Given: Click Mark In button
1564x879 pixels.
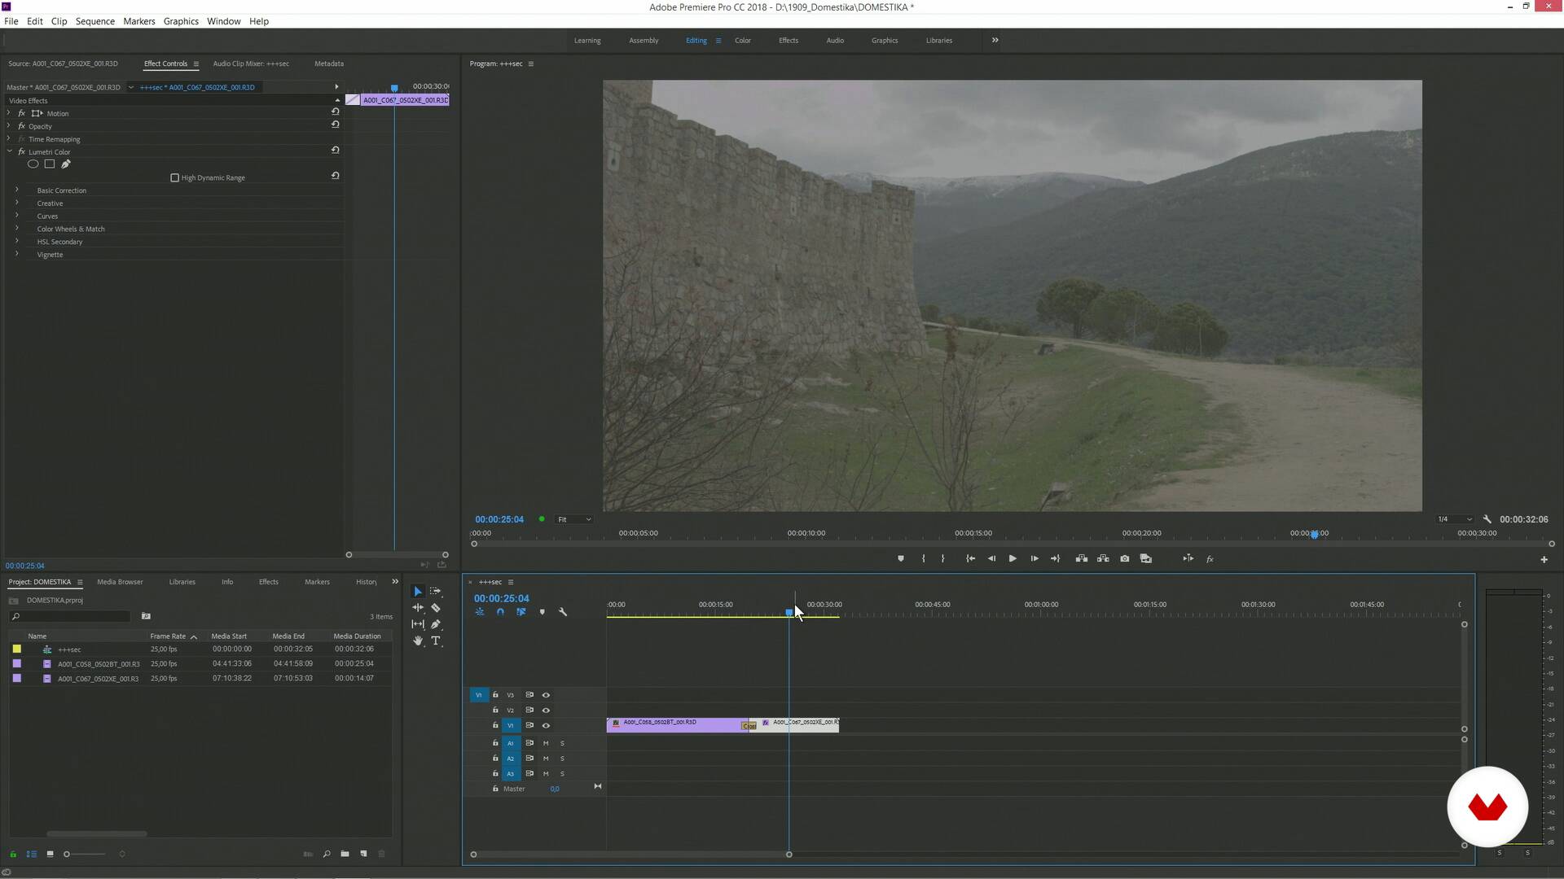Looking at the screenshot, I should click(x=923, y=558).
